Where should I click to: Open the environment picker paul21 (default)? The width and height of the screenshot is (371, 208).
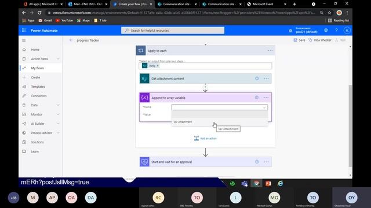[x=307, y=30]
